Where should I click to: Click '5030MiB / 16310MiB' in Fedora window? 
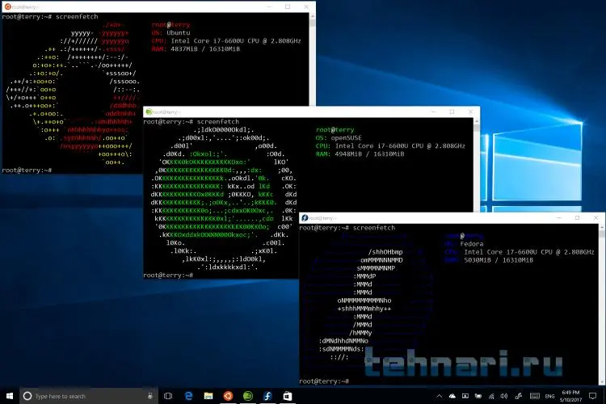499,260
